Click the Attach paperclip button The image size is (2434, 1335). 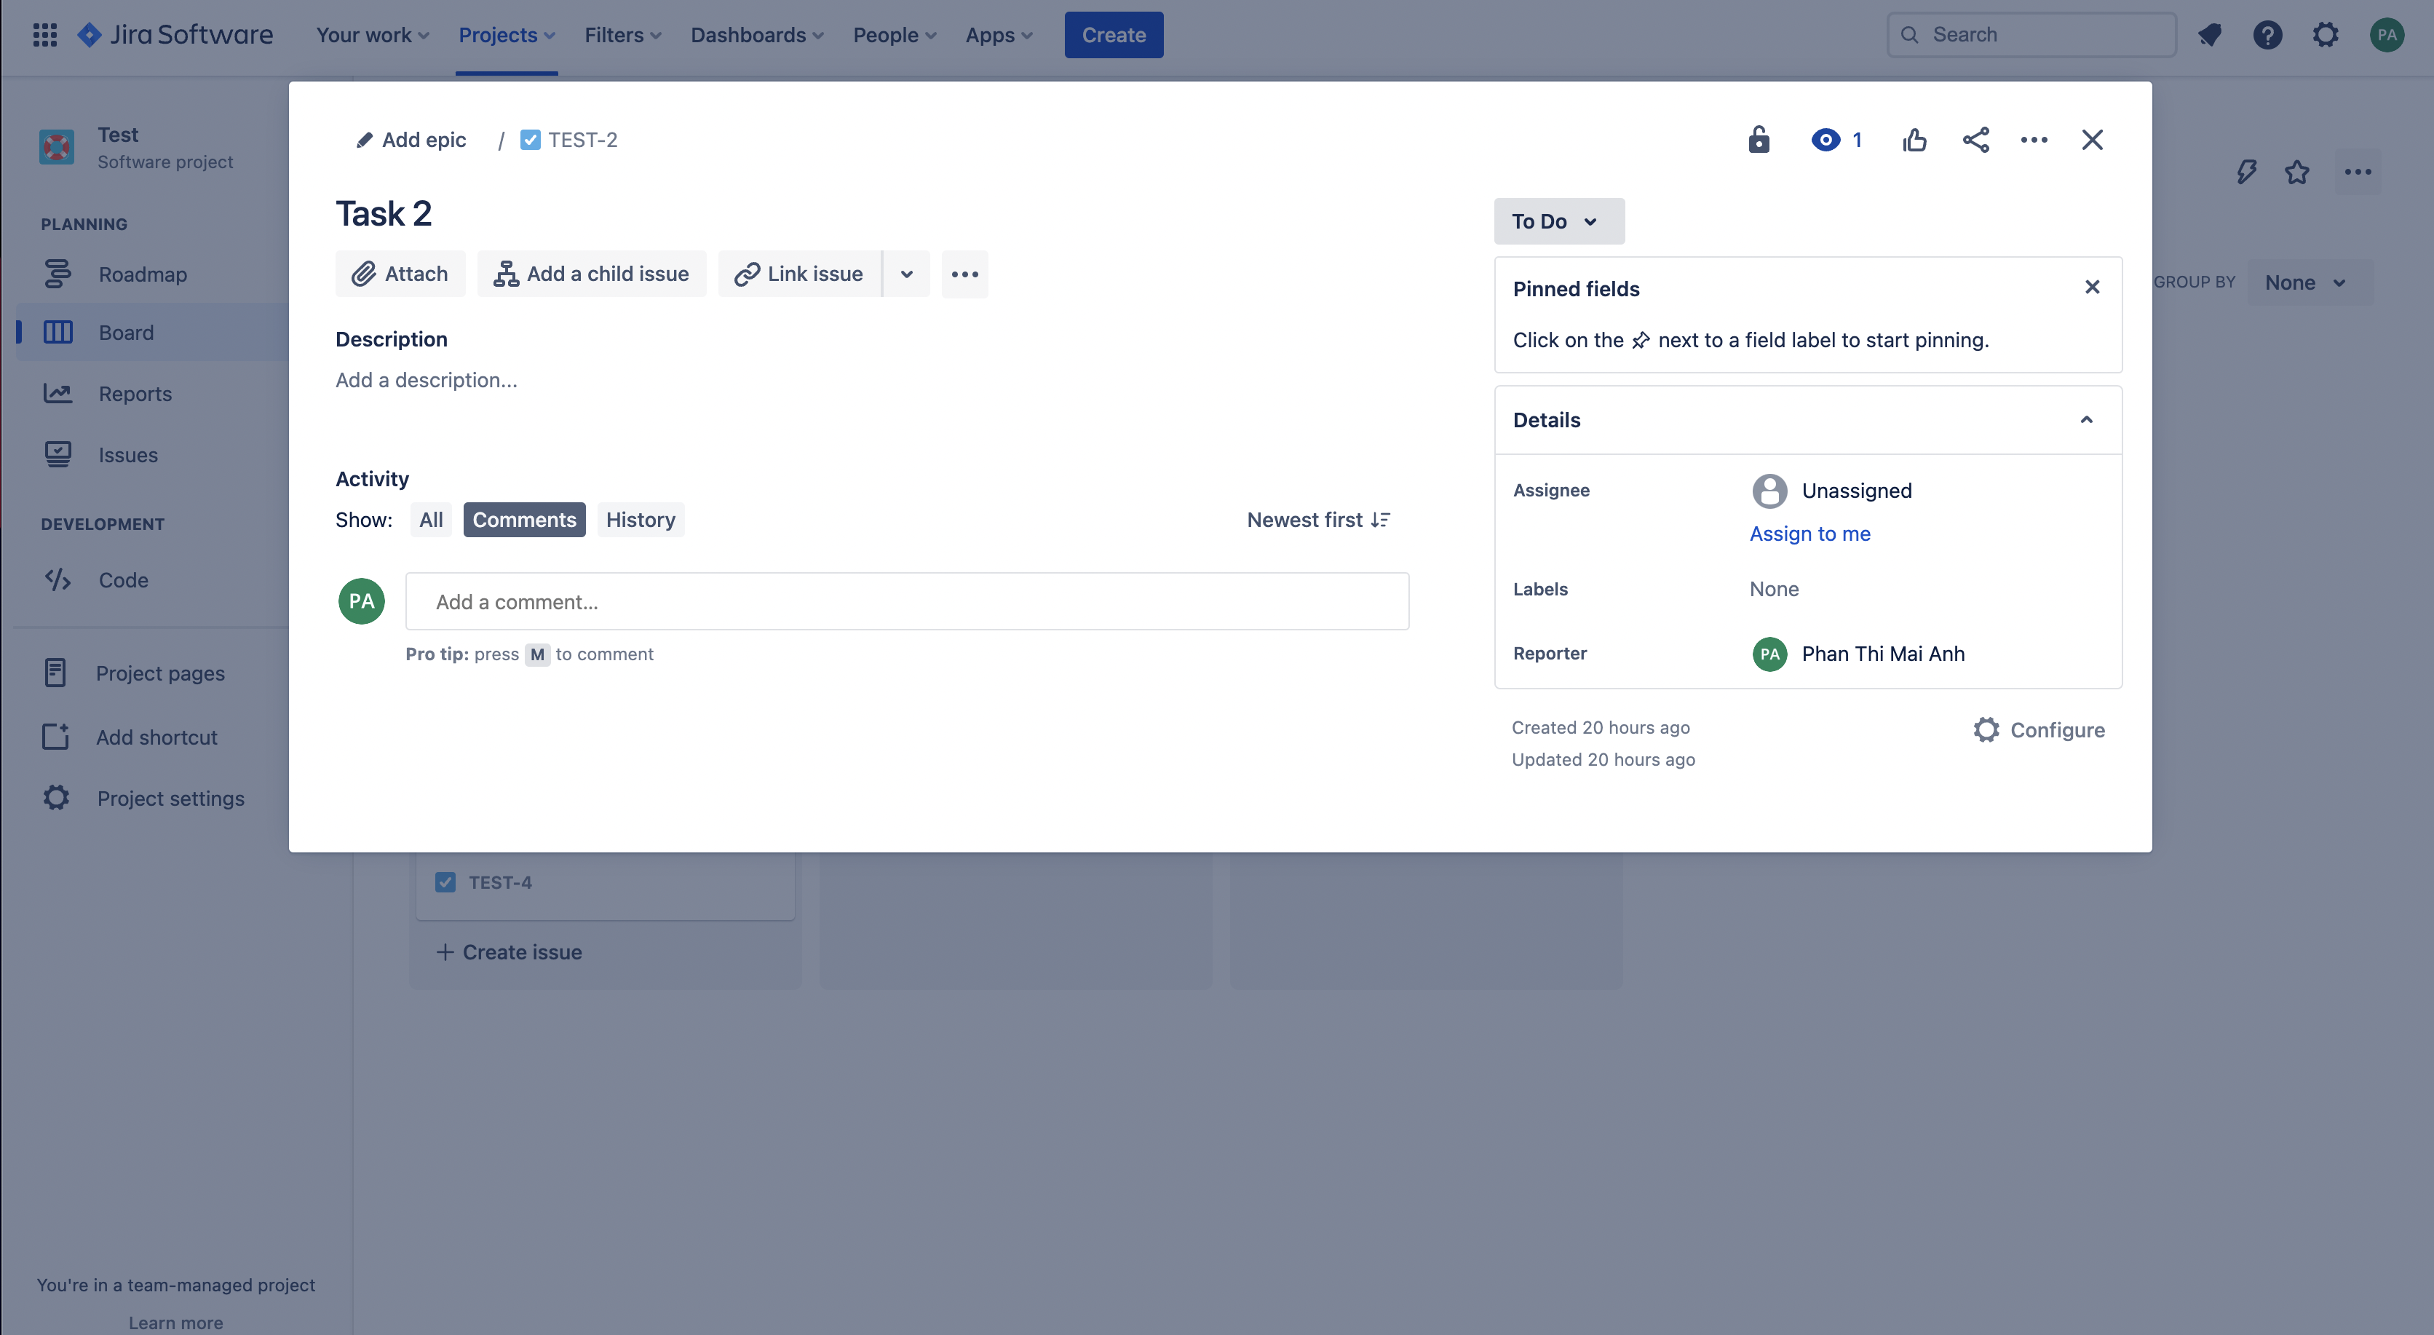click(400, 274)
